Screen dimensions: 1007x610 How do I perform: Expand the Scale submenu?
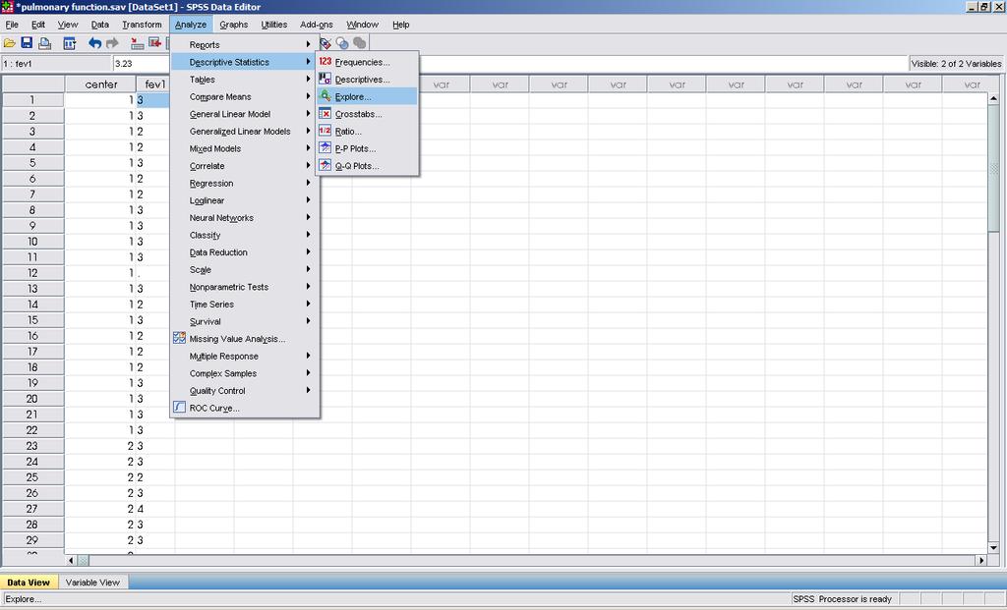pos(244,270)
